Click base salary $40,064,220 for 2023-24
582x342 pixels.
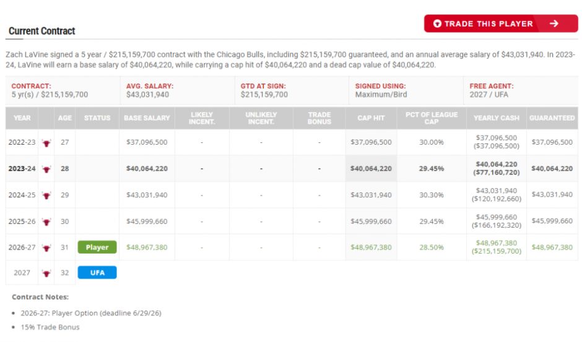(x=147, y=168)
